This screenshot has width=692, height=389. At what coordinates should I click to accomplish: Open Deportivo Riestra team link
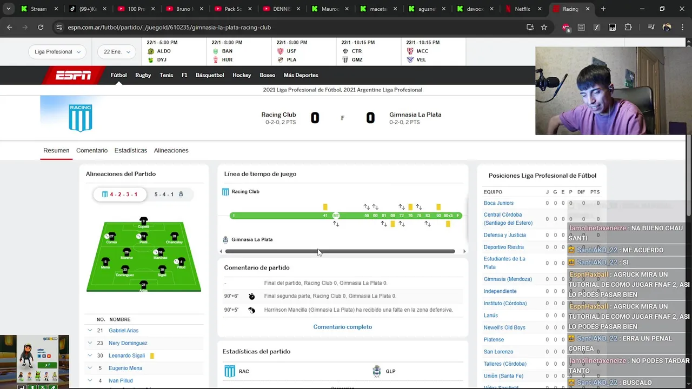click(x=503, y=247)
